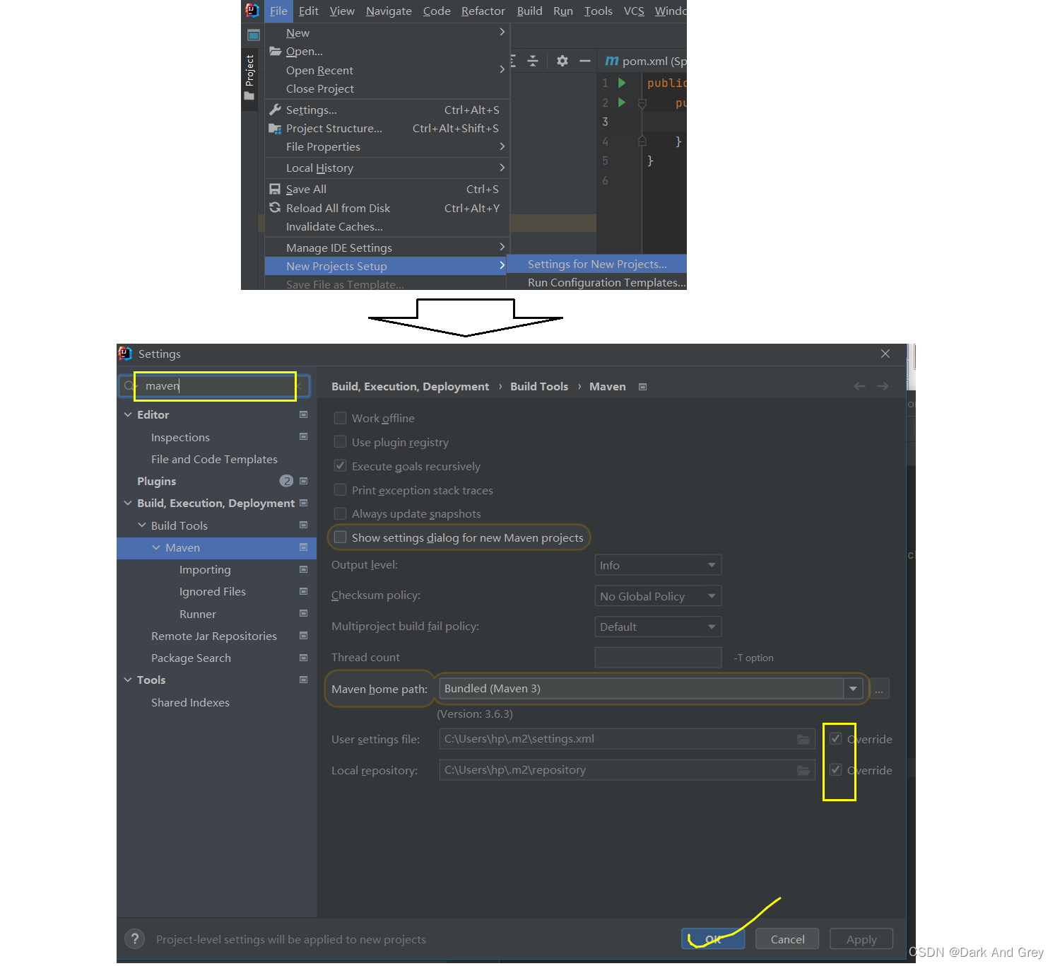This screenshot has height=966, width=1055.
Task: Open Maven home path dropdown arrow
Action: [853, 689]
